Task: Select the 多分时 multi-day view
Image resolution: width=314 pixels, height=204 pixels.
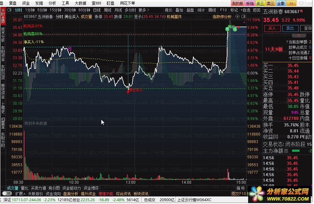Action: (x=130, y=10)
